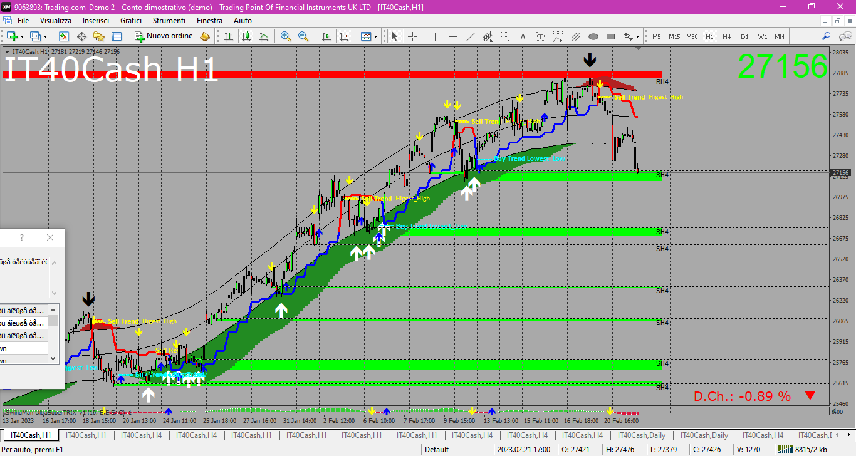Switch to M15 timeframe
Viewport: 856px width, 456px height.
[674, 36]
